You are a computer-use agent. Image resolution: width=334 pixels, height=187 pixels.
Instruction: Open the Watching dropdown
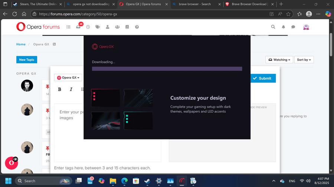point(279,59)
